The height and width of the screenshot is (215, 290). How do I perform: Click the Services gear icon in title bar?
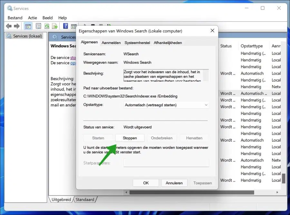point(10,8)
